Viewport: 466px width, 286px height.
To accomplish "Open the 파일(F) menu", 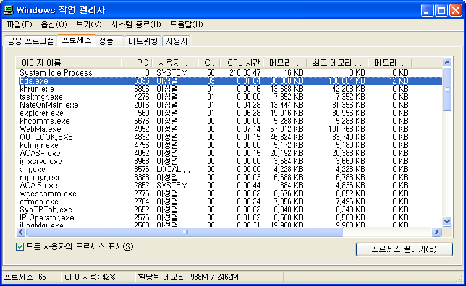I will (x=19, y=25).
